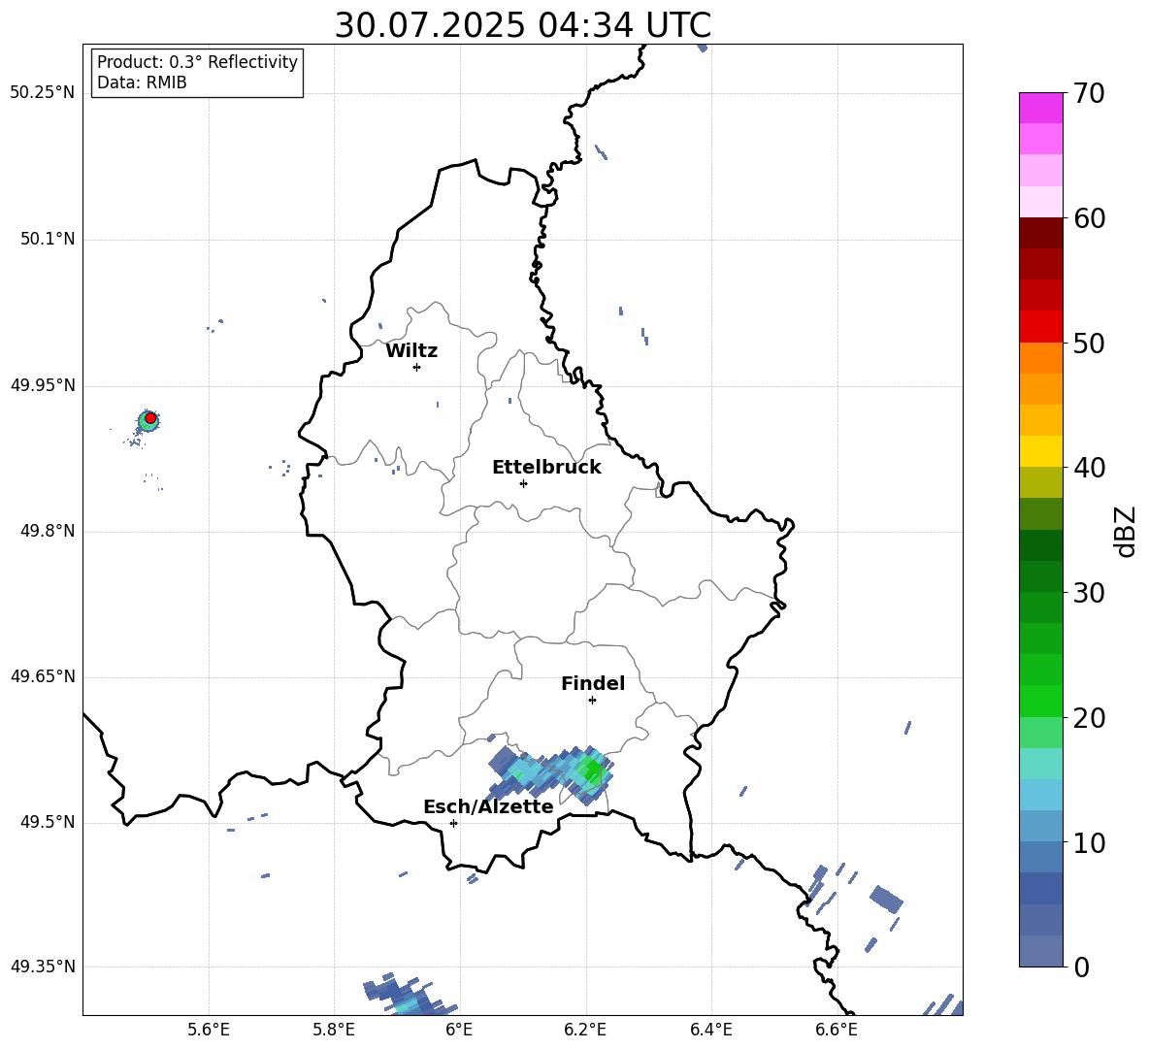Click the 'Data: RMIB' text

click(x=142, y=82)
